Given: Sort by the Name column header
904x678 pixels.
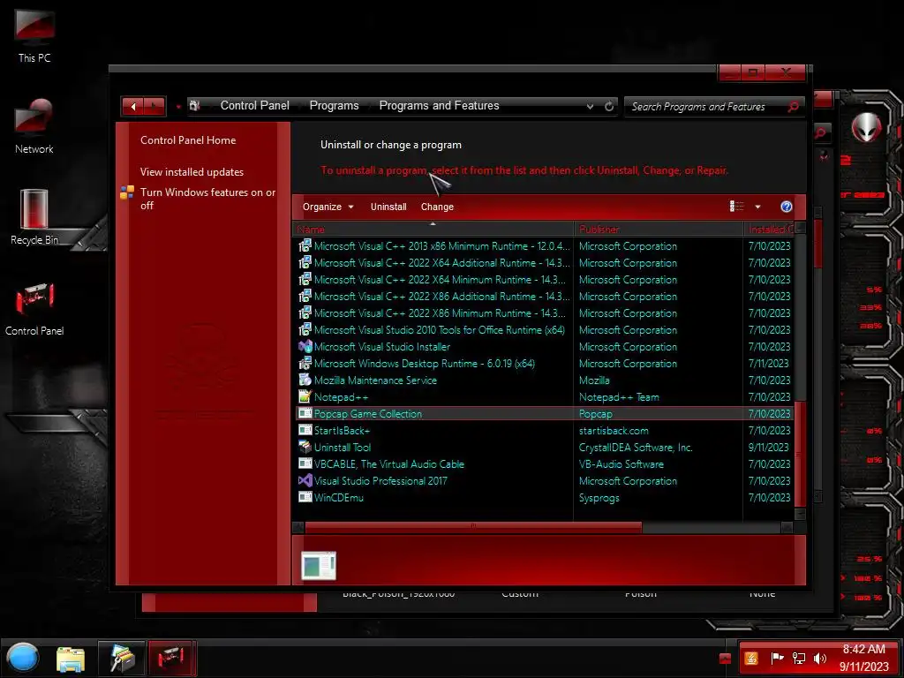Looking at the screenshot, I should tap(433, 229).
